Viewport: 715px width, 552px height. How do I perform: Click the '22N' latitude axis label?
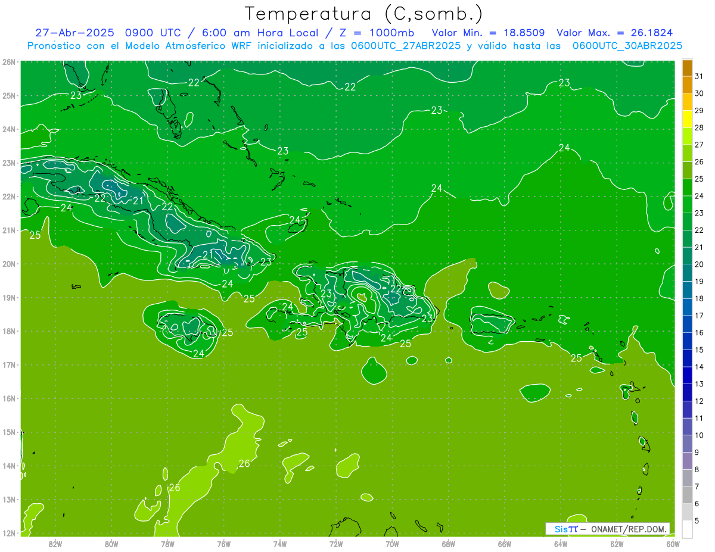pyautogui.click(x=9, y=197)
